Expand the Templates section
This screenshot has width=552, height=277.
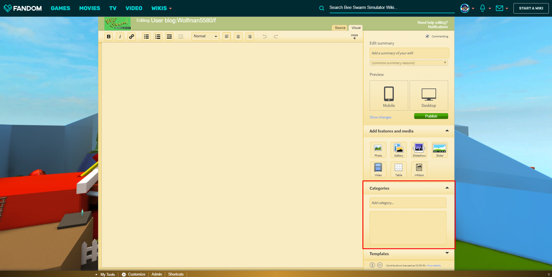[447, 253]
